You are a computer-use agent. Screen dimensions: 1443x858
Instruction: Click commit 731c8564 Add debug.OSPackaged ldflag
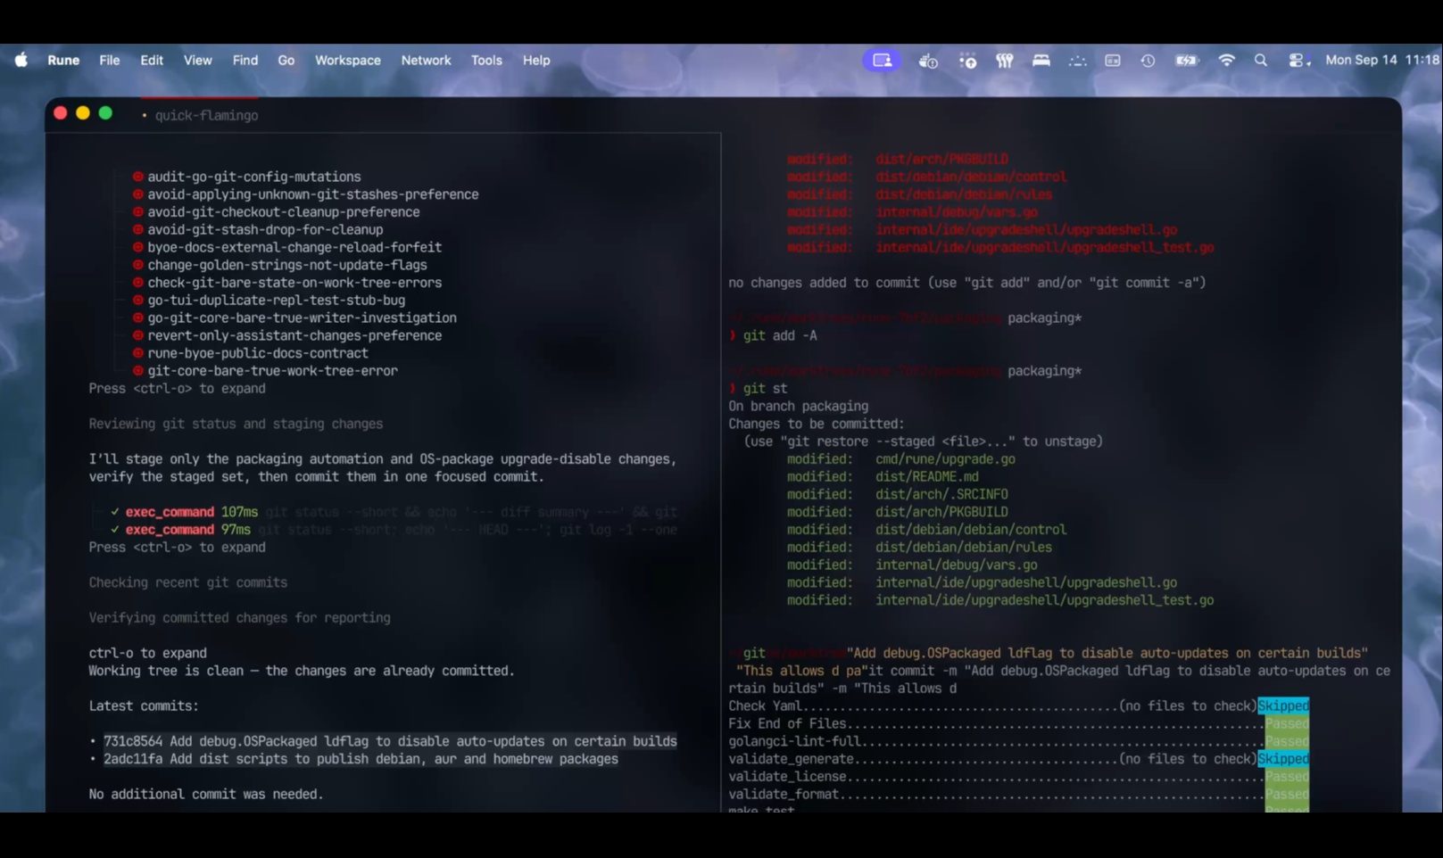coord(390,741)
